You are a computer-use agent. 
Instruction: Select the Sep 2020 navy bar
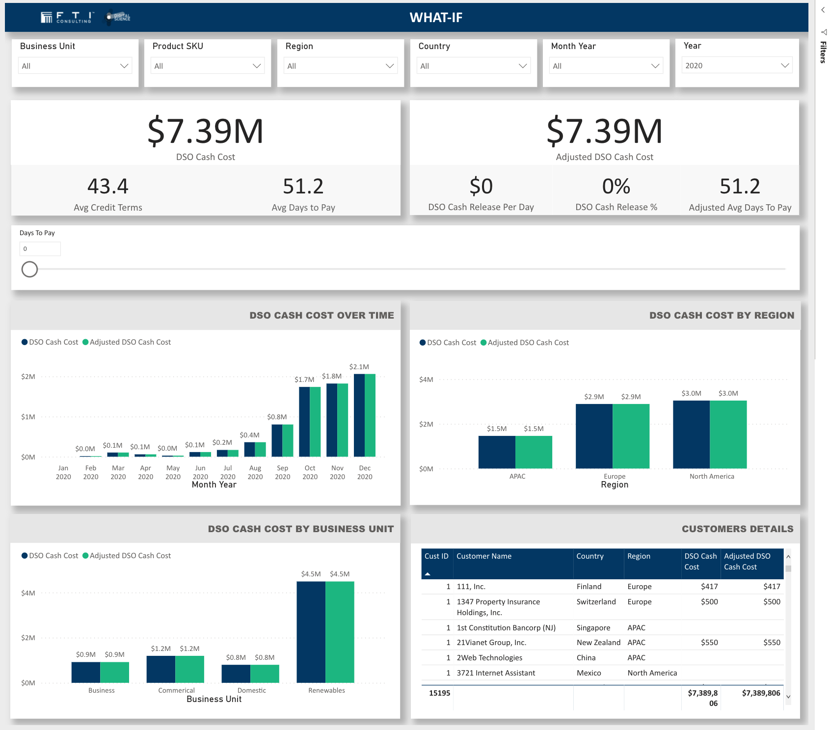[277, 441]
